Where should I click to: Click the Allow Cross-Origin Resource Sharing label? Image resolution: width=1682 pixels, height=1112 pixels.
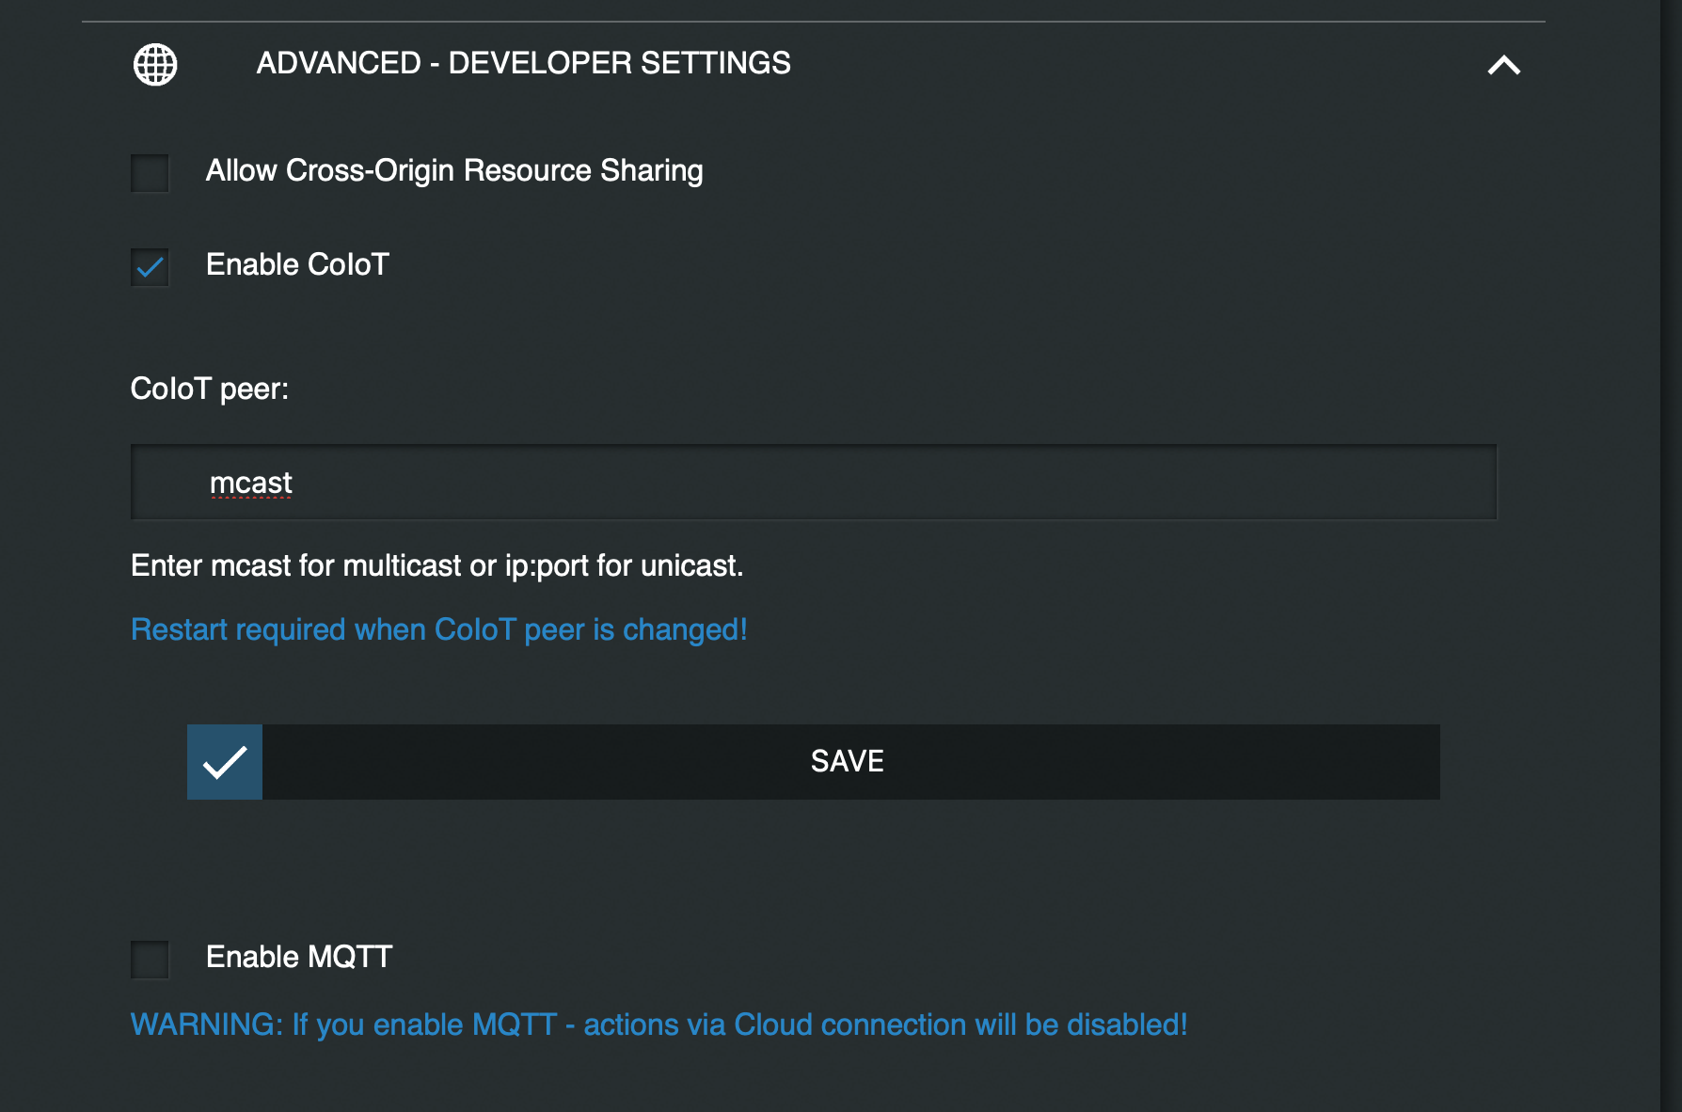(454, 171)
